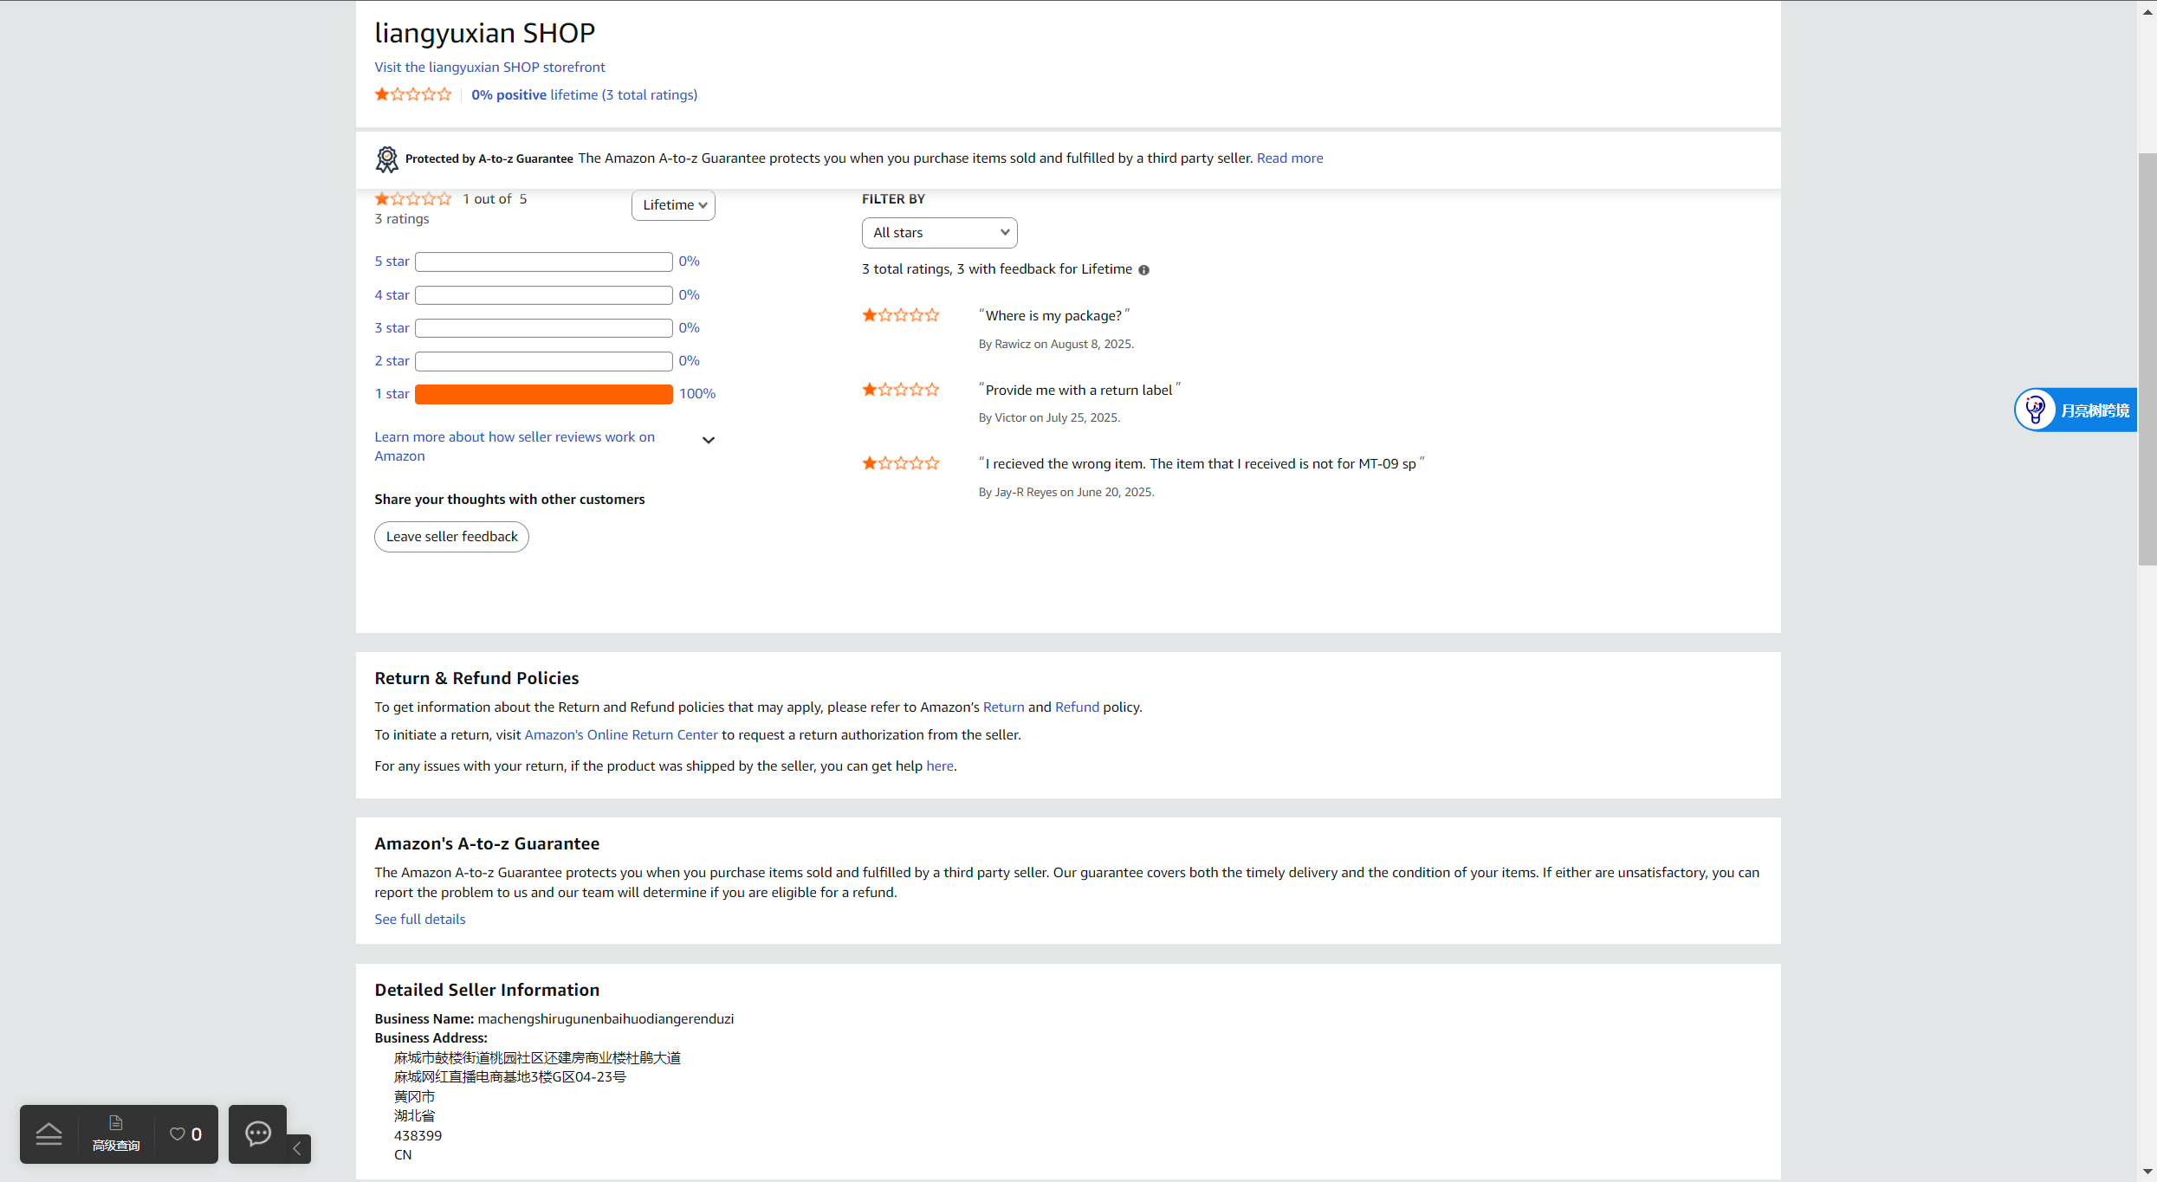Image resolution: width=2157 pixels, height=1182 pixels.
Task: Expand the seller reviews info chevron
Action: click(x=708, y=440)
